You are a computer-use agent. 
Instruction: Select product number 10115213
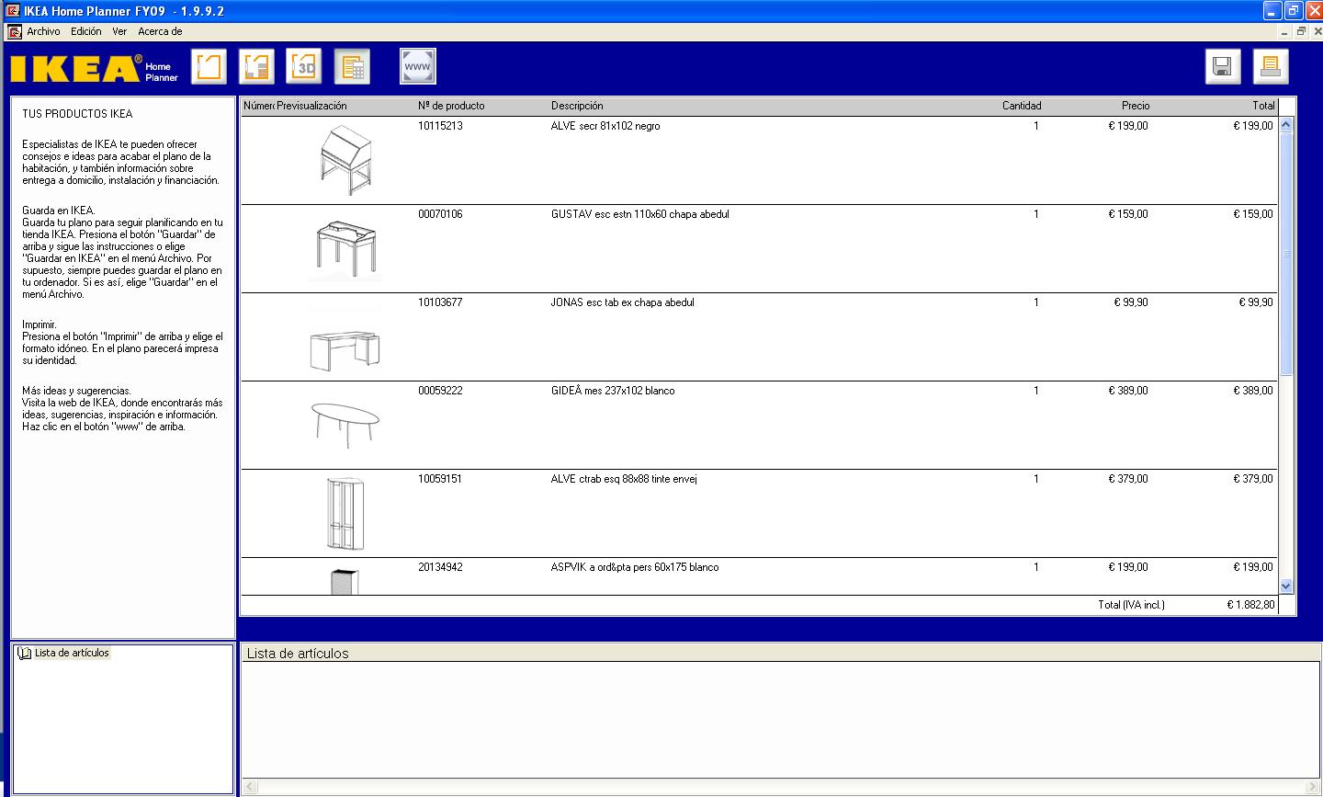tap(440, 126)
